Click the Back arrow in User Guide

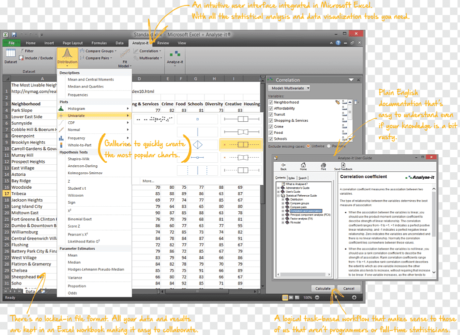pyautogui.click(x=283, y=165)
